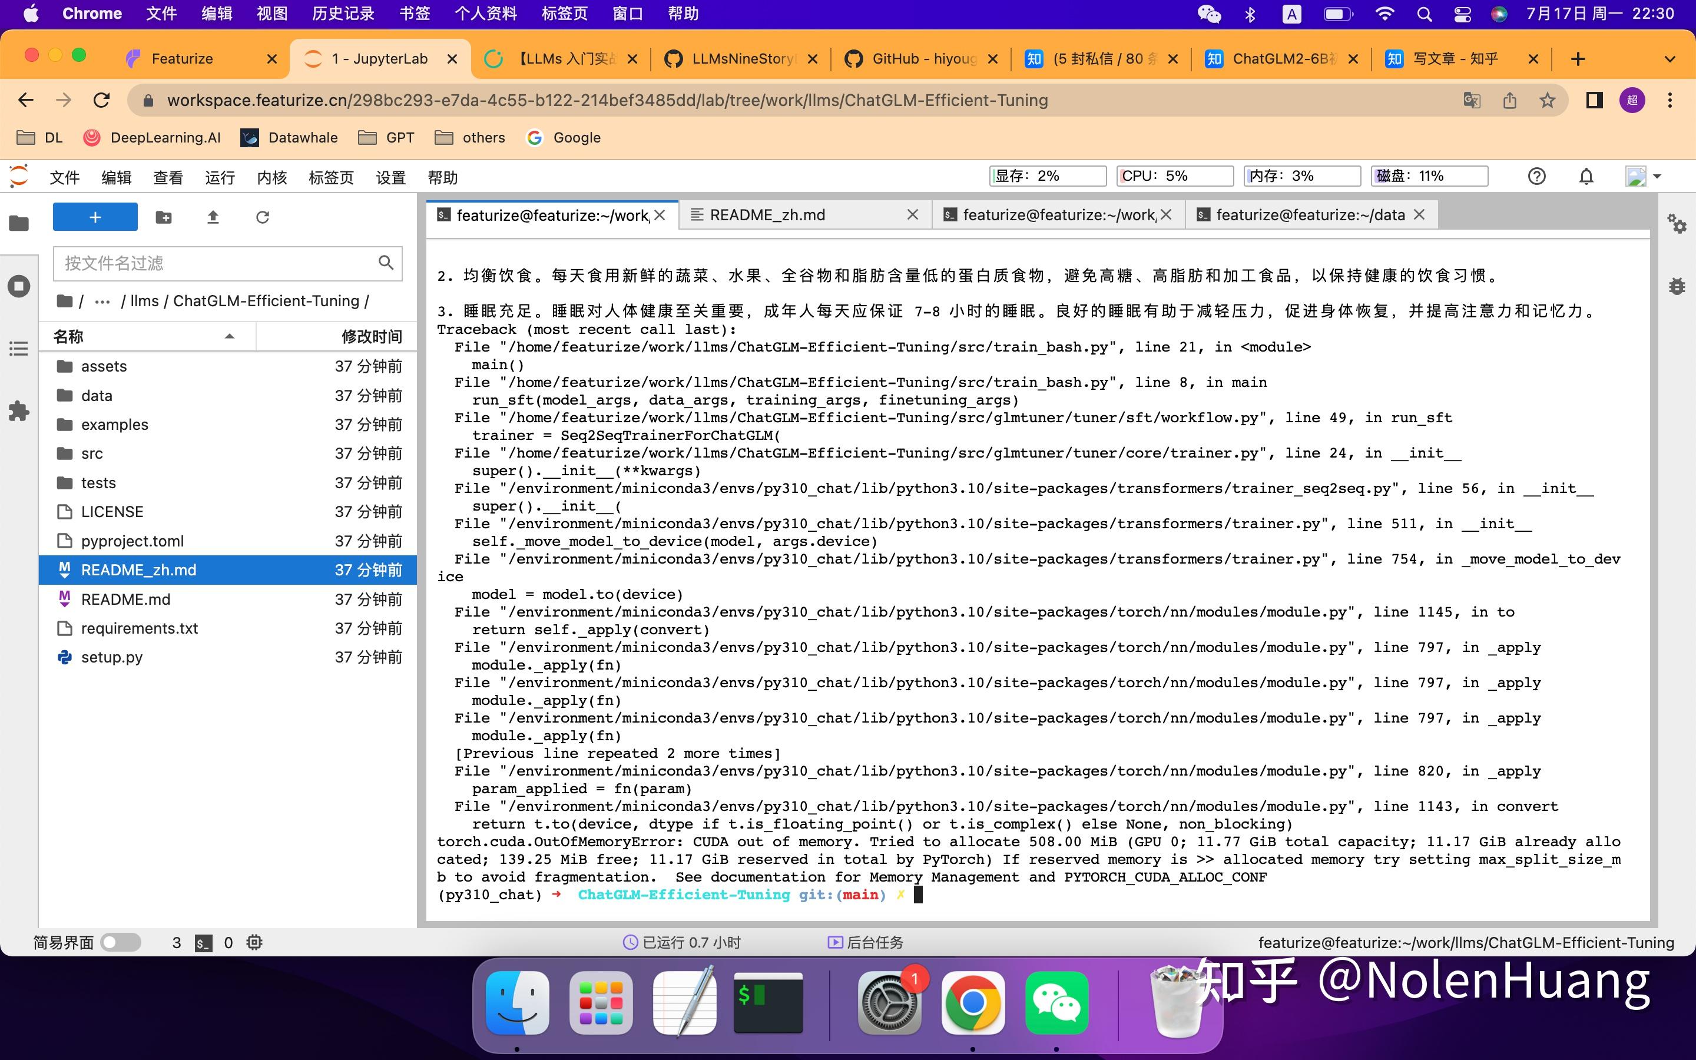The image size is (1696, 1060).
Task: Click the CPU usage indicator bar
Action: [1175, 176]
